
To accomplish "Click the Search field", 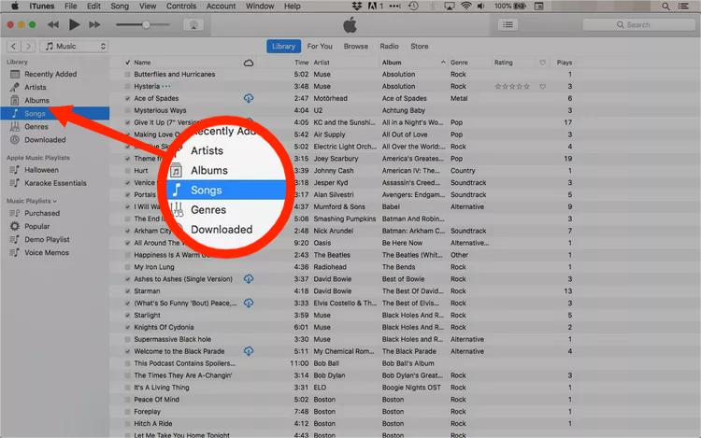I will pyautogui.click(x=639, y=24).
